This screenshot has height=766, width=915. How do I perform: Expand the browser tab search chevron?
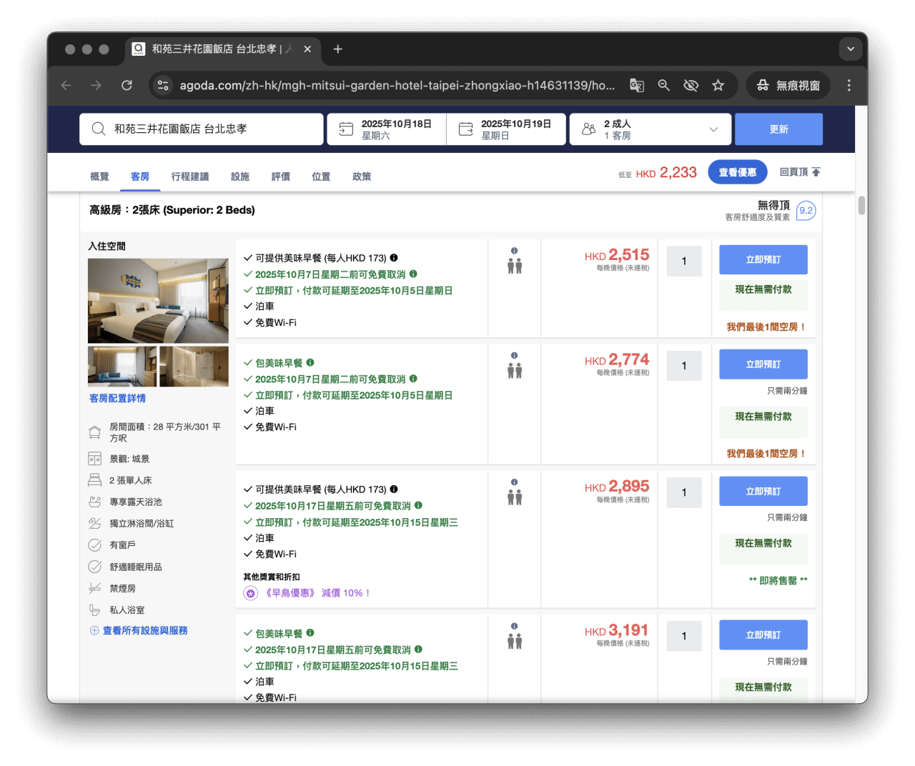point(850,49)
